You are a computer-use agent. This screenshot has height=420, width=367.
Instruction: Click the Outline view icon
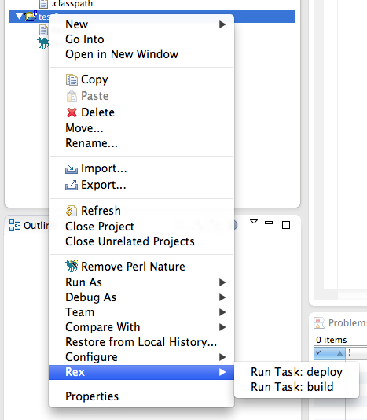coord(14,225)
